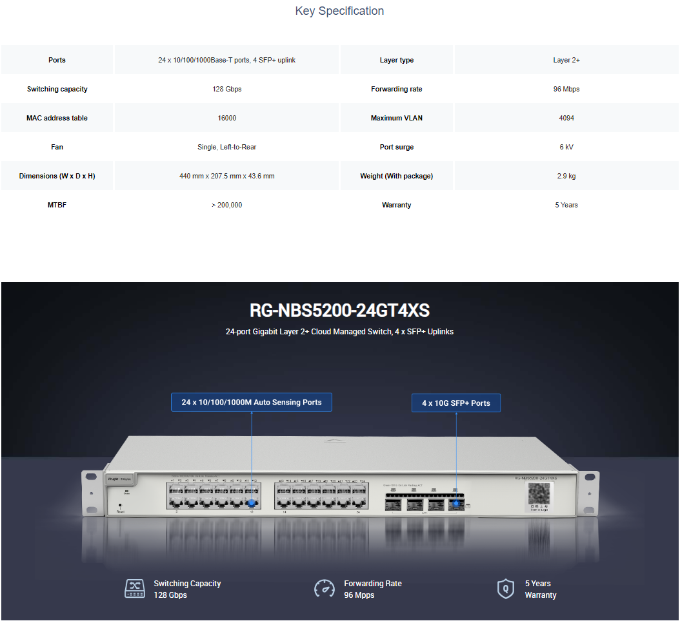The width and height of the screenshot is (680, 621).
Task: Click the 'Layer type' label
Action: point(397,60)
